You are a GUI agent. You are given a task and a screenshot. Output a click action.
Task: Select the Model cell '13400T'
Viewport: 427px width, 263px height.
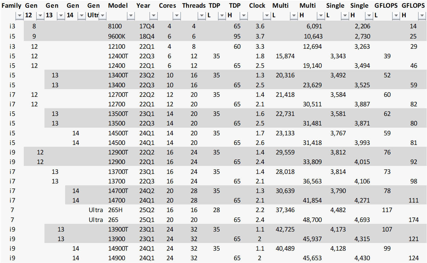click(x=118, y=76)
